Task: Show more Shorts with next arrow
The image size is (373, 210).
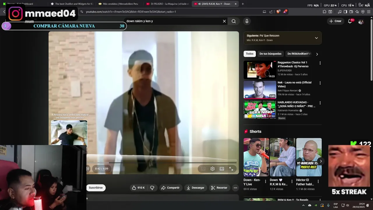Action: (321, 161)
